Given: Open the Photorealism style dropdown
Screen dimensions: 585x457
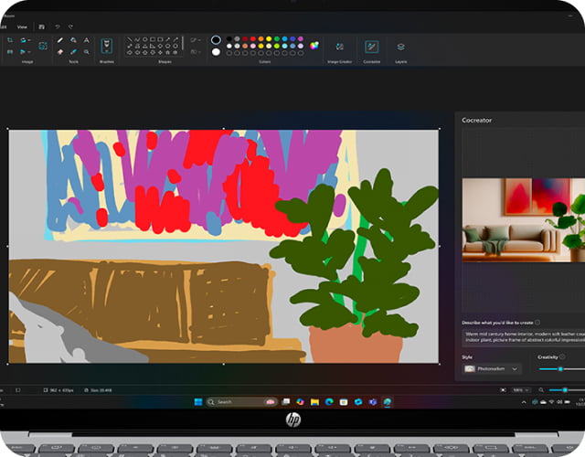Looking at the screenshot, I should point(492,368).
